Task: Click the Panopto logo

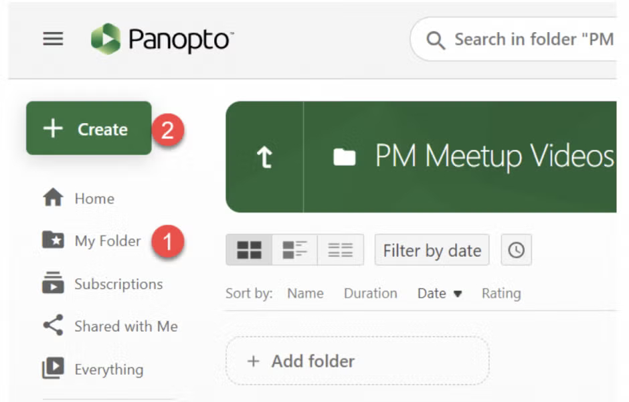Action: (x=163, y=39)
